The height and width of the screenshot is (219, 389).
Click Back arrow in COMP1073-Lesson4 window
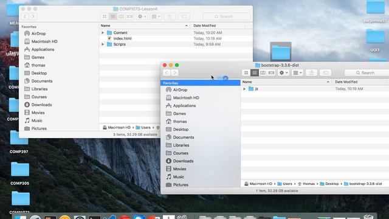pos(25,16)
